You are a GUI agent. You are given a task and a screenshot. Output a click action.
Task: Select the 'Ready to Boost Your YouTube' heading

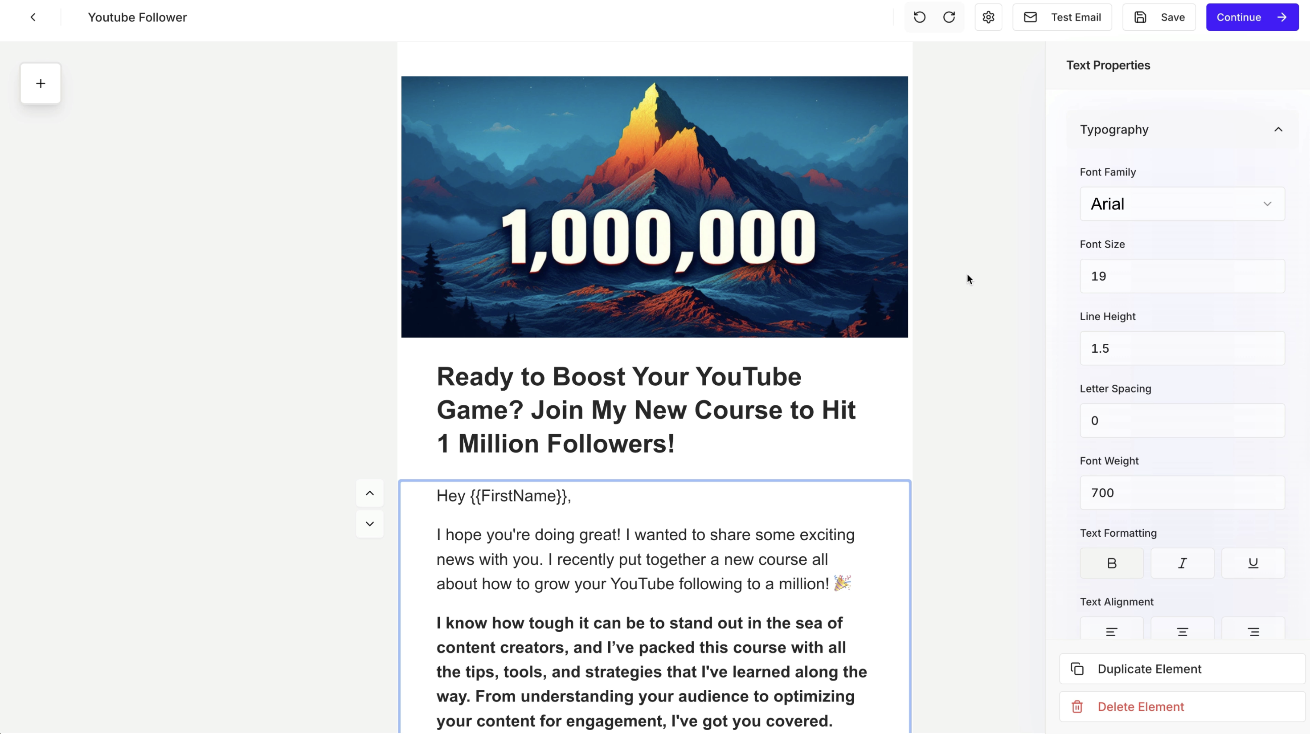click(x=647, y=410)
